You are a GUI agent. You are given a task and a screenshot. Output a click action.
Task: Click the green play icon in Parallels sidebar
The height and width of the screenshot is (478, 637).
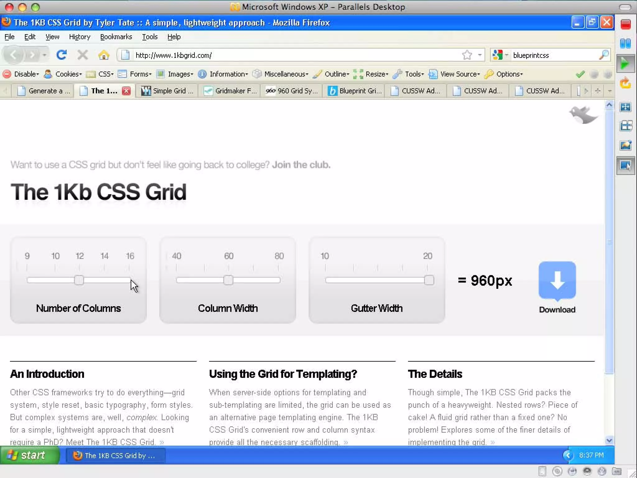tap(625, 64)
